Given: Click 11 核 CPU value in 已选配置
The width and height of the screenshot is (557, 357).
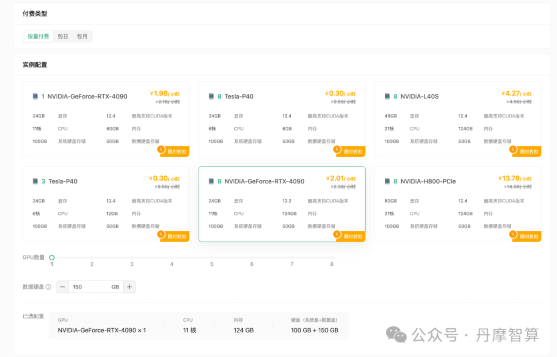Looking at the screenshot, I should 190,330.
